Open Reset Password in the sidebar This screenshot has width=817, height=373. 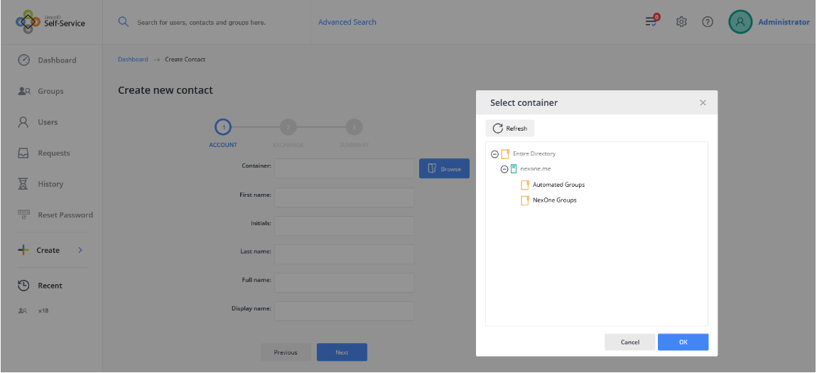click(x=65, y=215)
